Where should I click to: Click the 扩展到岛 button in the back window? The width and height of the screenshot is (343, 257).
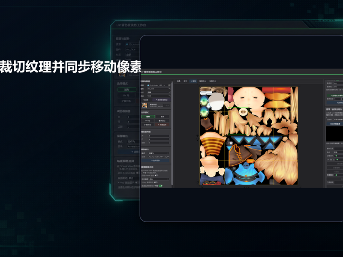tap(126, 101)
